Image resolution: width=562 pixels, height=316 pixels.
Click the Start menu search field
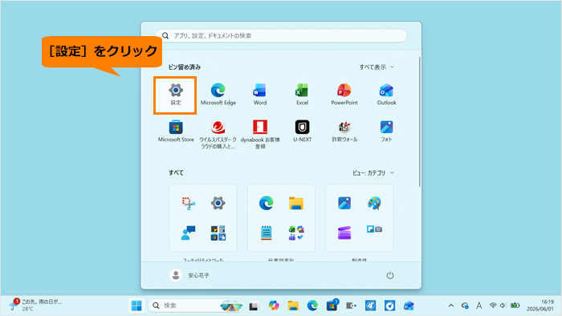pos(281,35)
